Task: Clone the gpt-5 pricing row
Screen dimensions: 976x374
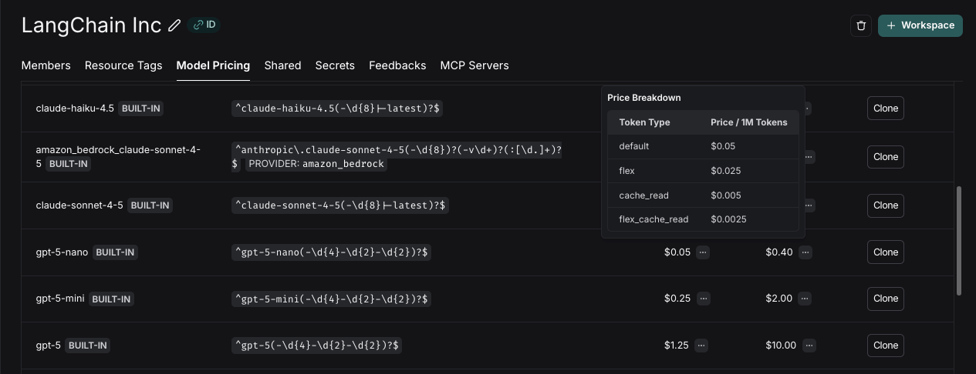Action: pos(885,346)
